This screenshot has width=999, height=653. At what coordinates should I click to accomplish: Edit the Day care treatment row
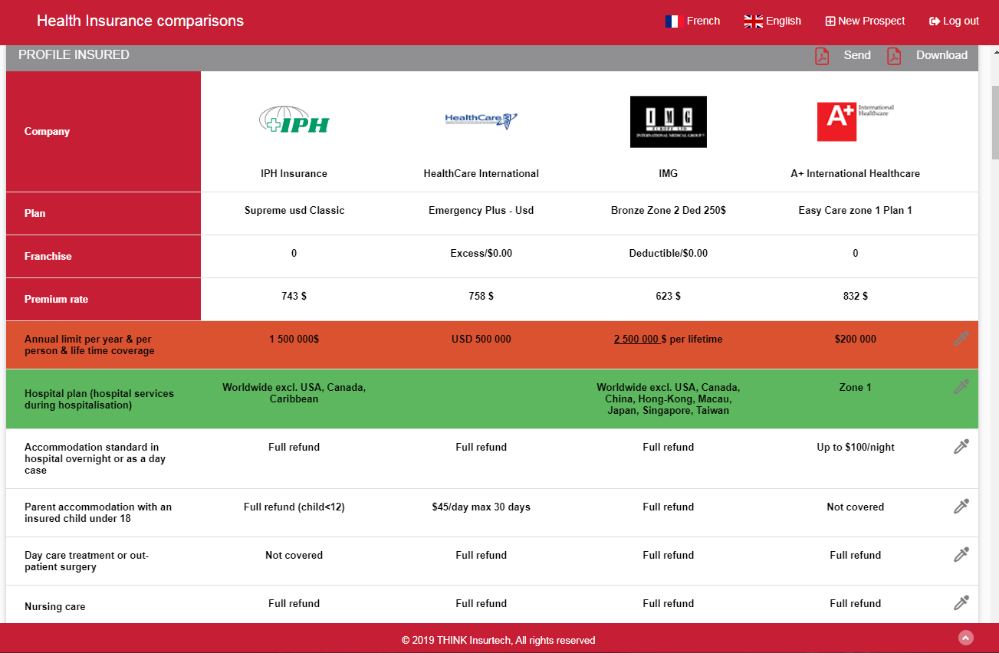point(961,555)
